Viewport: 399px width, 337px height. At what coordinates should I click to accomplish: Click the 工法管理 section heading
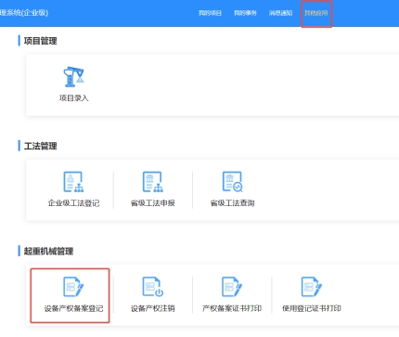(40, 146)
